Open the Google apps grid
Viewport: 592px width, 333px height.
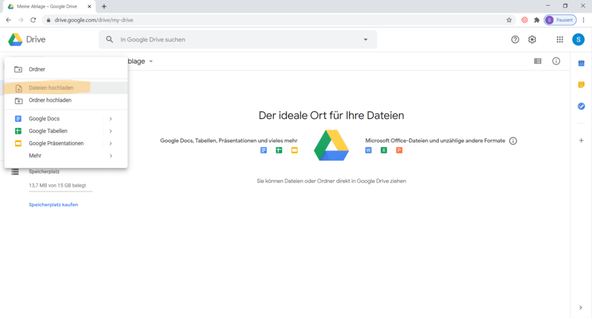coord(560,39)
